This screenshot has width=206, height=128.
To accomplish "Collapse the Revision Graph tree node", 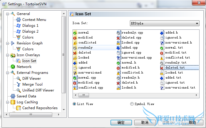I will [x=8, y=43].
